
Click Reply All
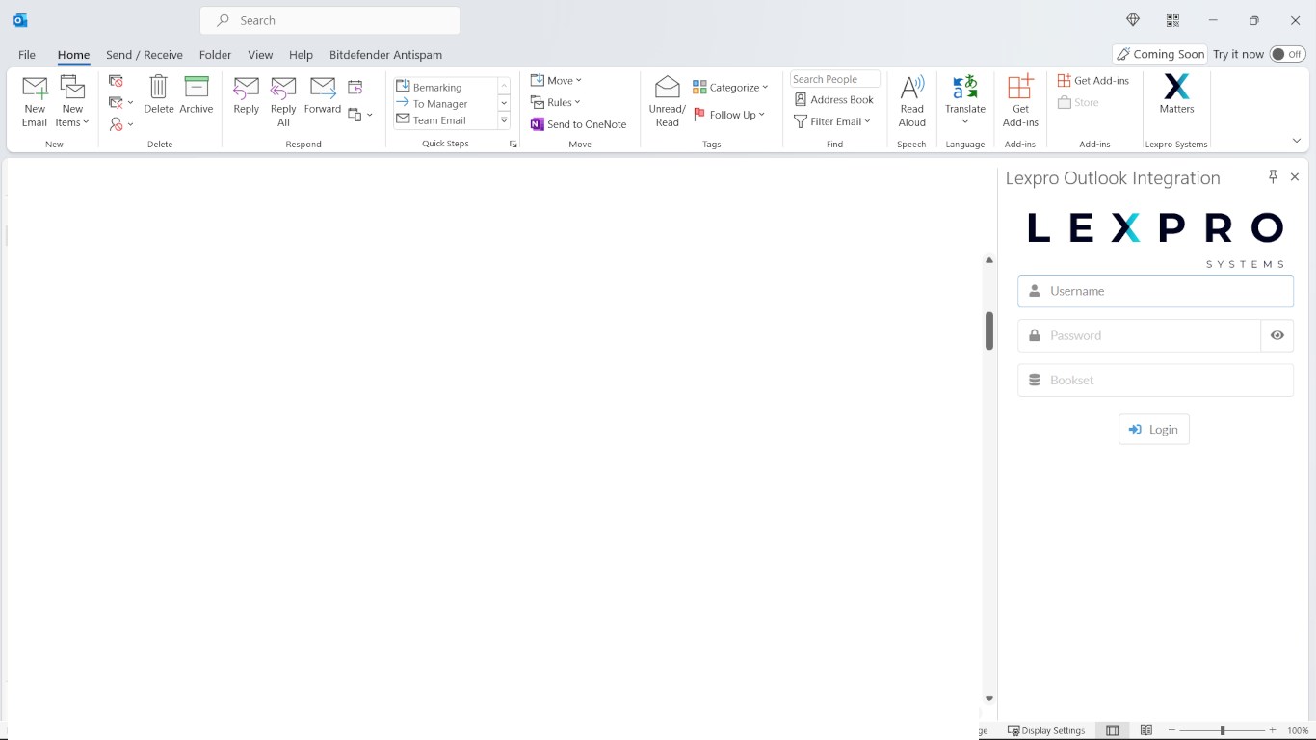point(283,101)
